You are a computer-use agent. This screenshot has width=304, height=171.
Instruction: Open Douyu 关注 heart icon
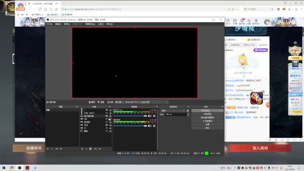click(228, 21)
